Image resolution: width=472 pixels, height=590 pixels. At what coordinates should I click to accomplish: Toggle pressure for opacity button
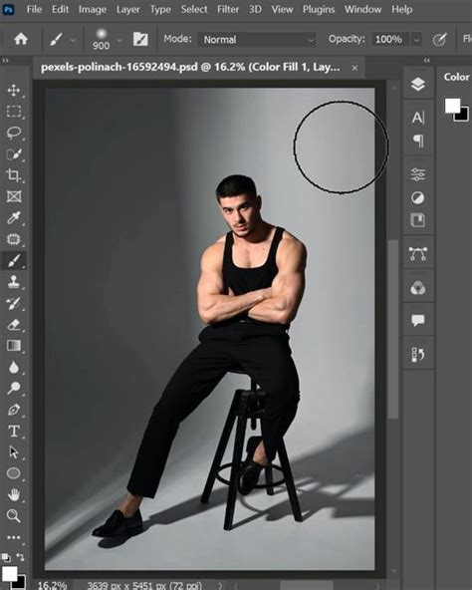point(440,39)
